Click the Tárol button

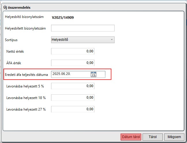[153, 137]
